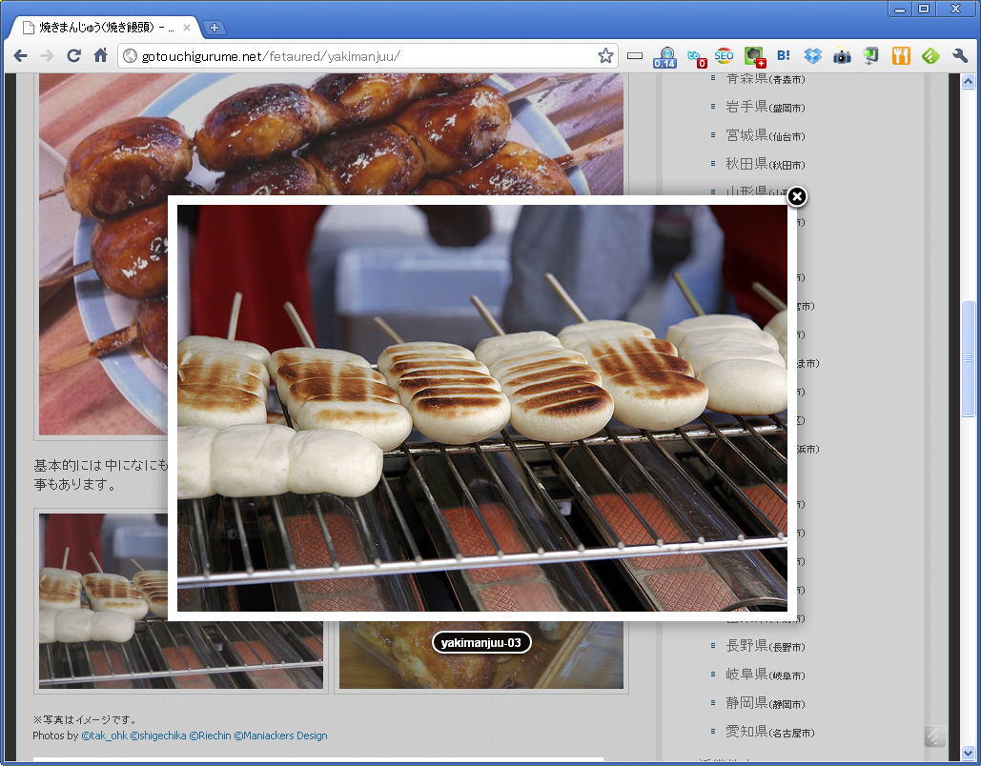Click the Hatena Bookmark B! extension
This screenshot has width=981, height=766.
(784, 56)
